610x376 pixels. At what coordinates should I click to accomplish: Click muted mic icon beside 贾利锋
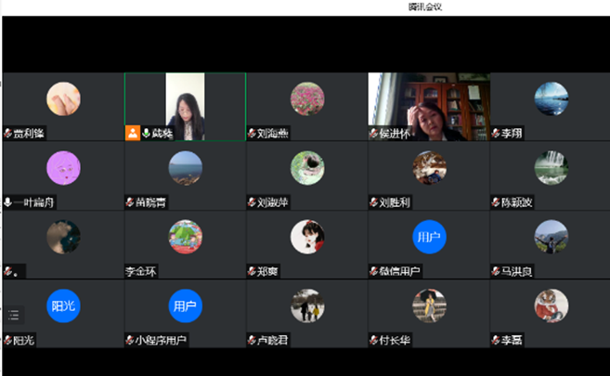[8, 134]
